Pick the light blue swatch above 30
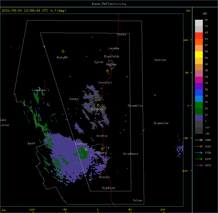 click(x=199, y=99)
